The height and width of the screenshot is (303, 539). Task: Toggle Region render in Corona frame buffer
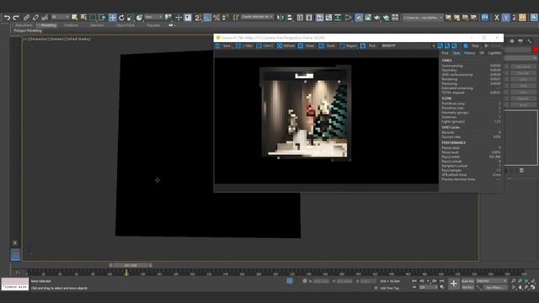[x=348, y=45]
